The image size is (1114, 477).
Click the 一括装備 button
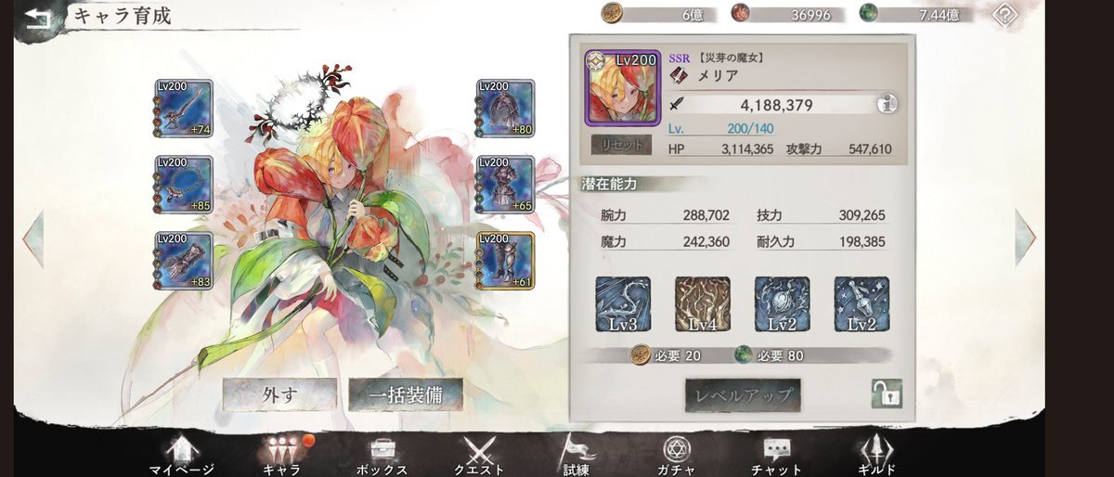[405, 395]
